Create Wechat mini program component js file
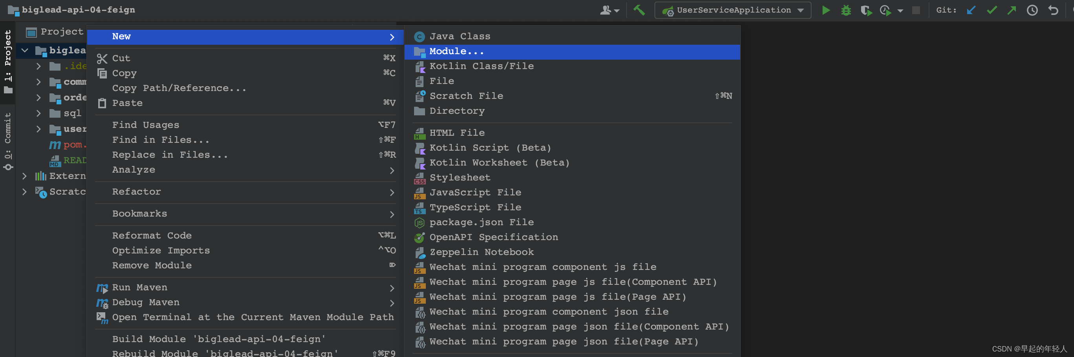 point(572,268)
